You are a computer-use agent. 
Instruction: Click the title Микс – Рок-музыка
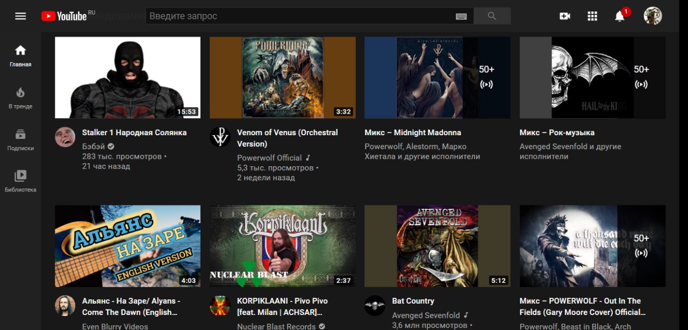click(x=557, y=133)
